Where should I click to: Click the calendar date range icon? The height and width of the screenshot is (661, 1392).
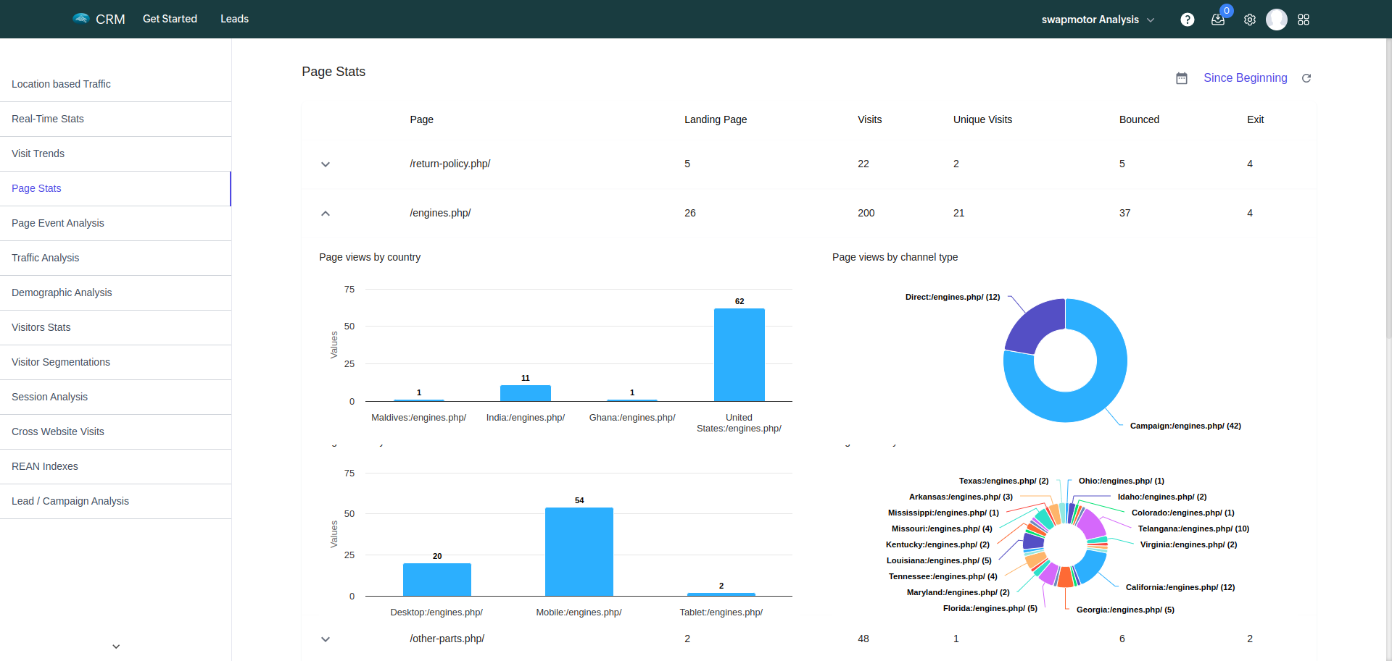(x=1182, y=78)
